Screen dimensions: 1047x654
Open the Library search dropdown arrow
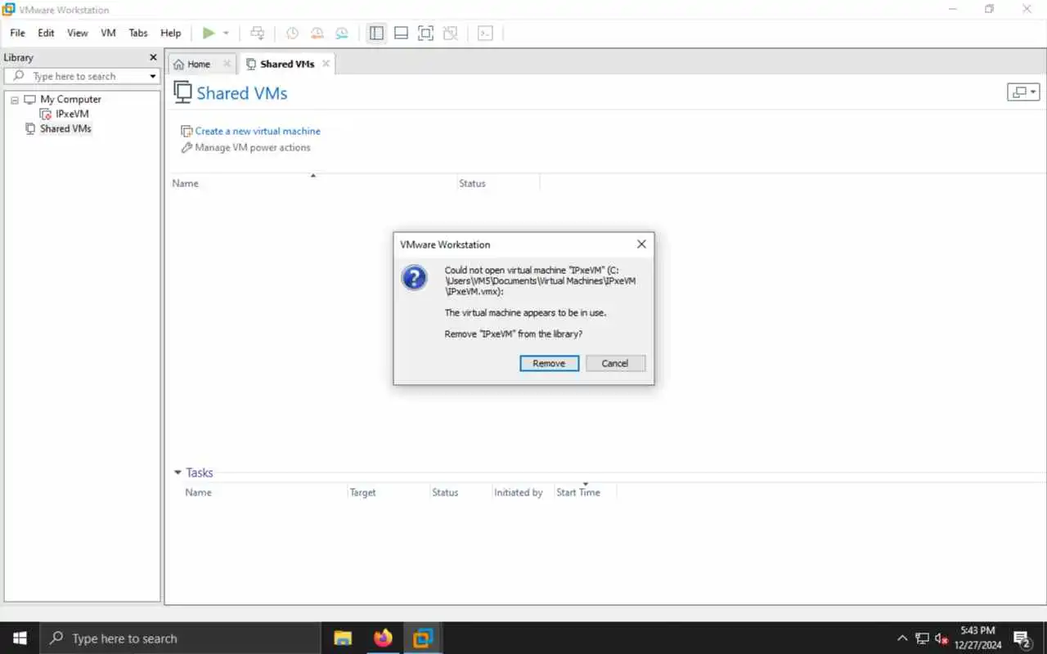(x=153, y=76)
